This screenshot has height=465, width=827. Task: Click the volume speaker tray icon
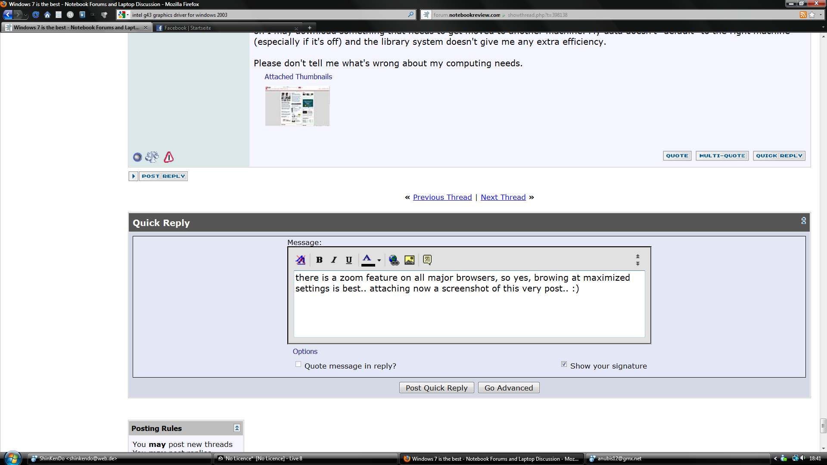[803, 458]
